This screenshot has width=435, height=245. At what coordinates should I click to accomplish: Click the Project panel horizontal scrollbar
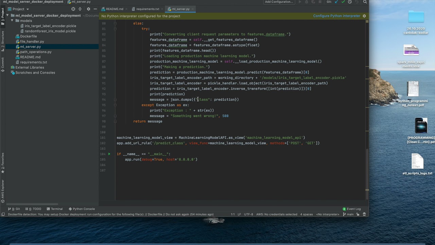click(x=33, y=204)
